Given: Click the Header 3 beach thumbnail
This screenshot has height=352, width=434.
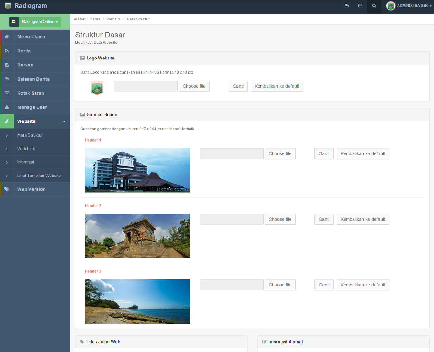Looking at the screenshot, I should tap(137, 301).
